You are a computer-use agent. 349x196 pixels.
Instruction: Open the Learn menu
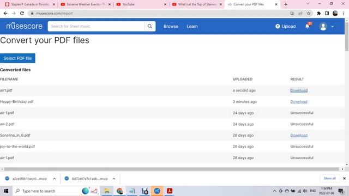tap(192, 26)
